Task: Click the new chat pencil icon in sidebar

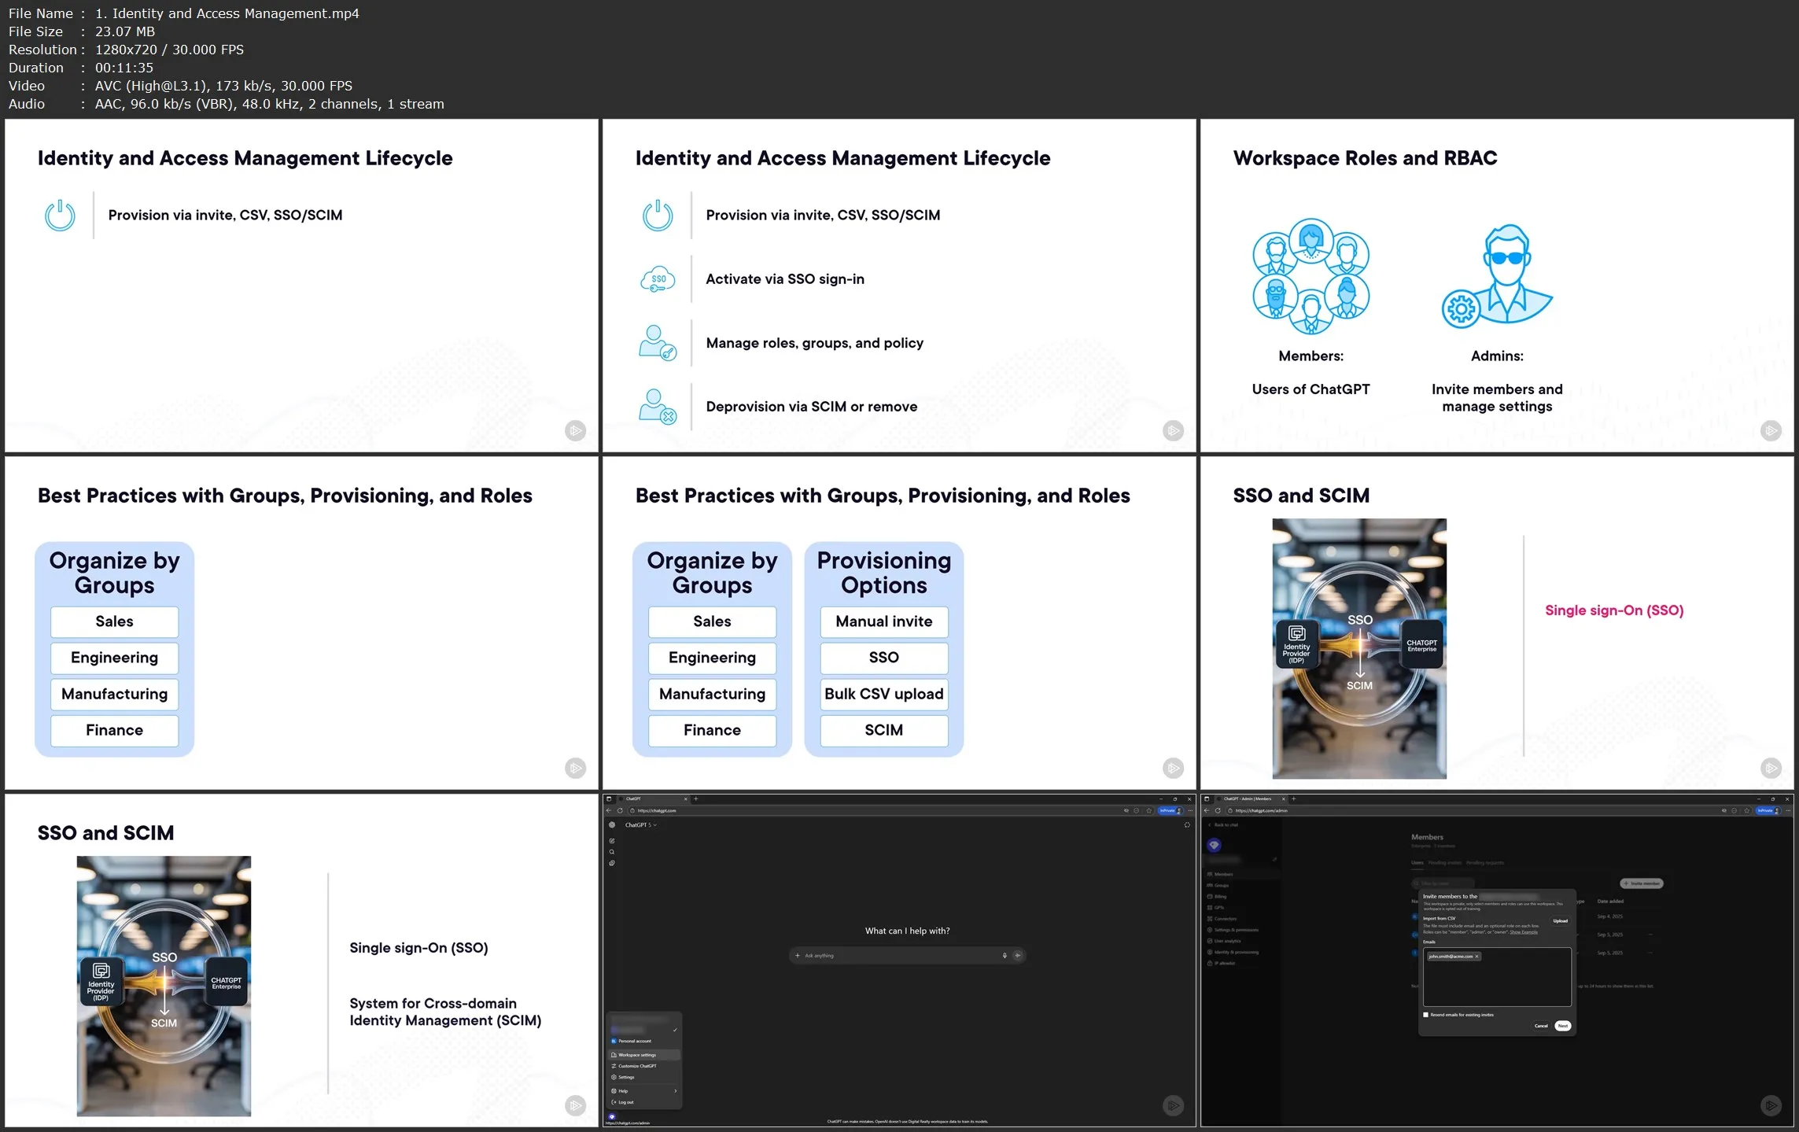Action: 612,841
